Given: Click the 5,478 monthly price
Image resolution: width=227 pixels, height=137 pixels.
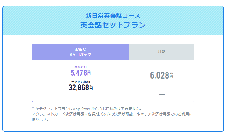Looking at the screenshot, I should point(78,73).
